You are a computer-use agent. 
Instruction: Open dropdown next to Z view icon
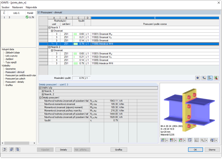185,140
